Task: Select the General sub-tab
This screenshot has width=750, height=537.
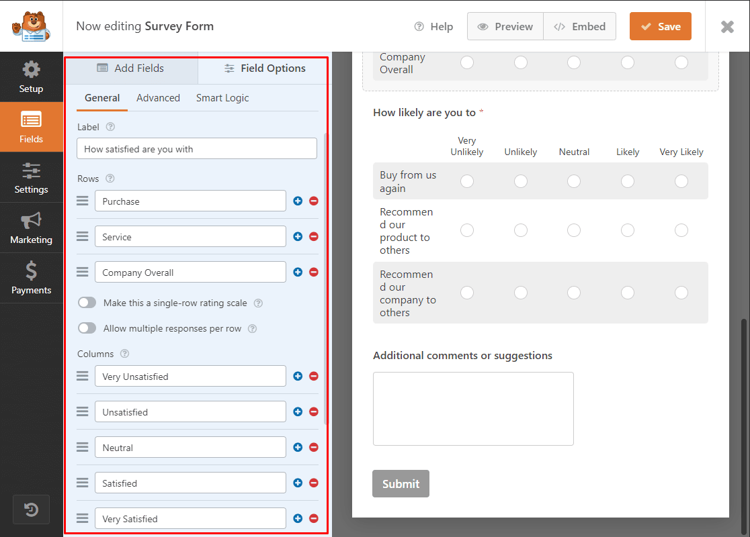Action: (102, 98)
